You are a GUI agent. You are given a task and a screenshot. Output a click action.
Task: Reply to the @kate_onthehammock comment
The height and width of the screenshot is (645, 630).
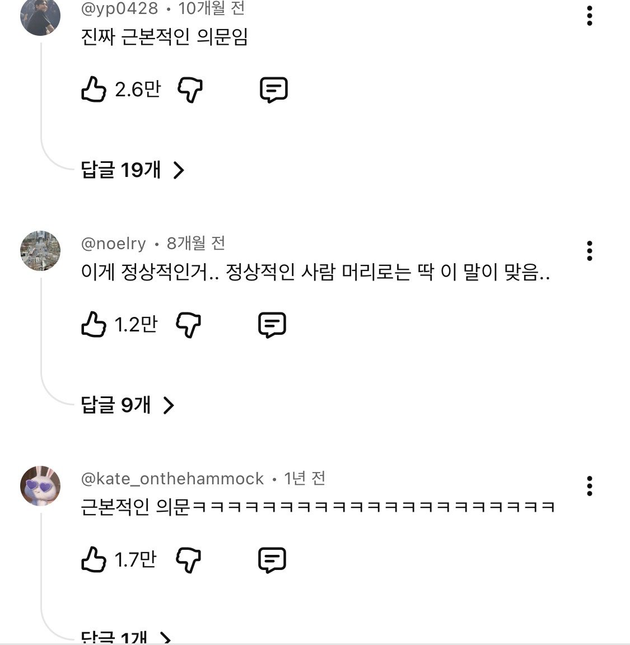click(x=272, y=560)
